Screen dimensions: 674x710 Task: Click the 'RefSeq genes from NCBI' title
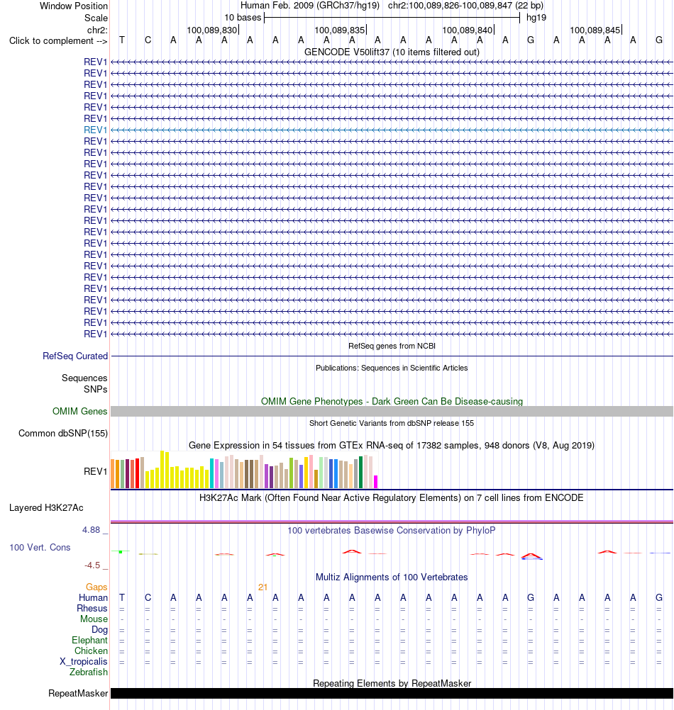click(392, 346)
